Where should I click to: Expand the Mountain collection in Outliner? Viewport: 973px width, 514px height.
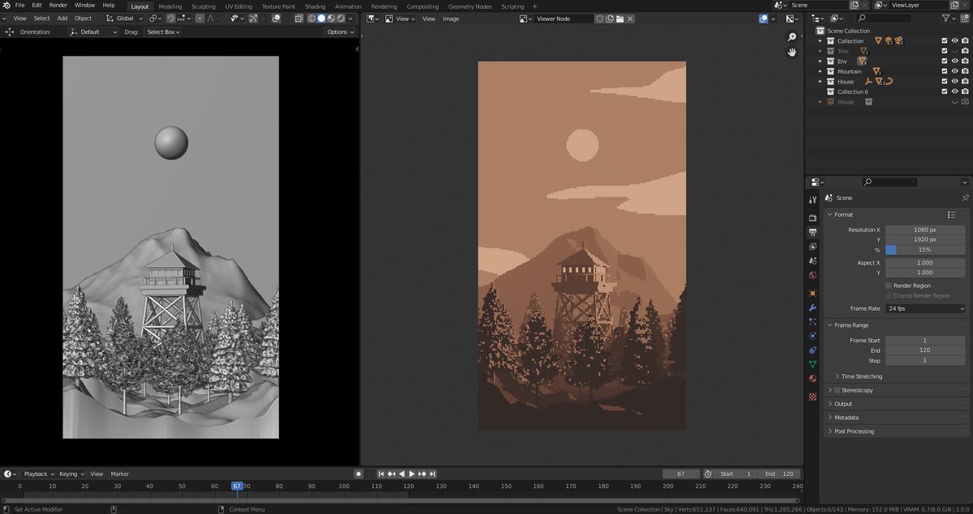[820, 71]
